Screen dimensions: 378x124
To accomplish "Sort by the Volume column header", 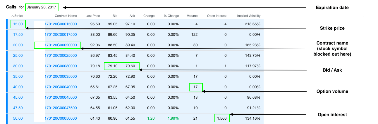I will (x=192, y=16).
